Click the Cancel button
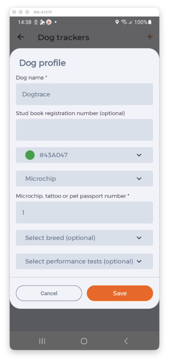This screenshot has height=362, width=169. coord(49,293)
